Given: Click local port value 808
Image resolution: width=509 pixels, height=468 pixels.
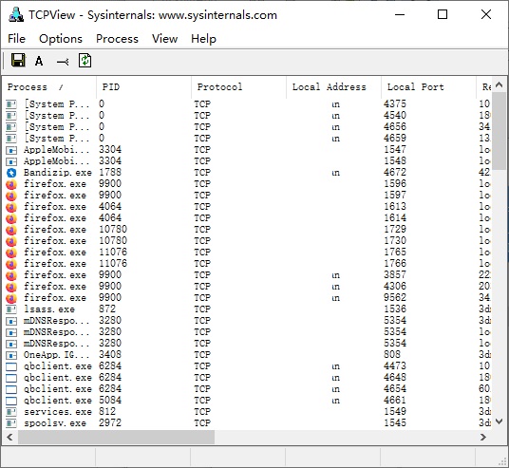Looking at the screenshot, I should [x=392, y=355].
